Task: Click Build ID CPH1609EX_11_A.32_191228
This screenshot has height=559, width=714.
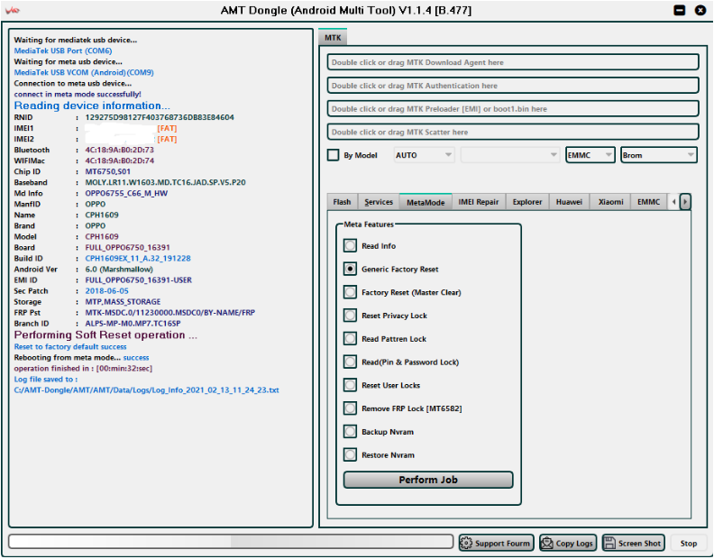Action: (x=138, y=259)
